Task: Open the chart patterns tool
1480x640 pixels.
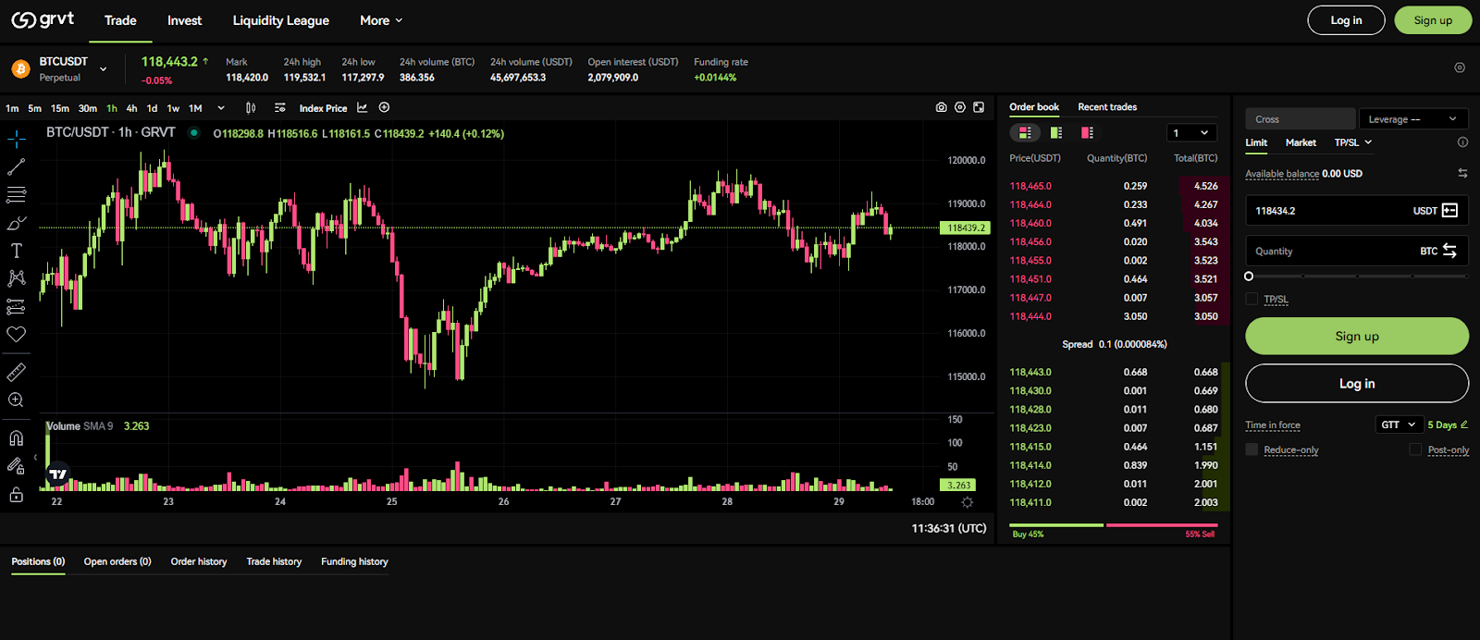Action: click(16, 278)
